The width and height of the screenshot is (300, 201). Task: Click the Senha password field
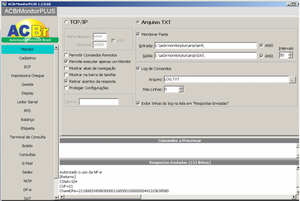pyautogui.click(x=98, y=102)
